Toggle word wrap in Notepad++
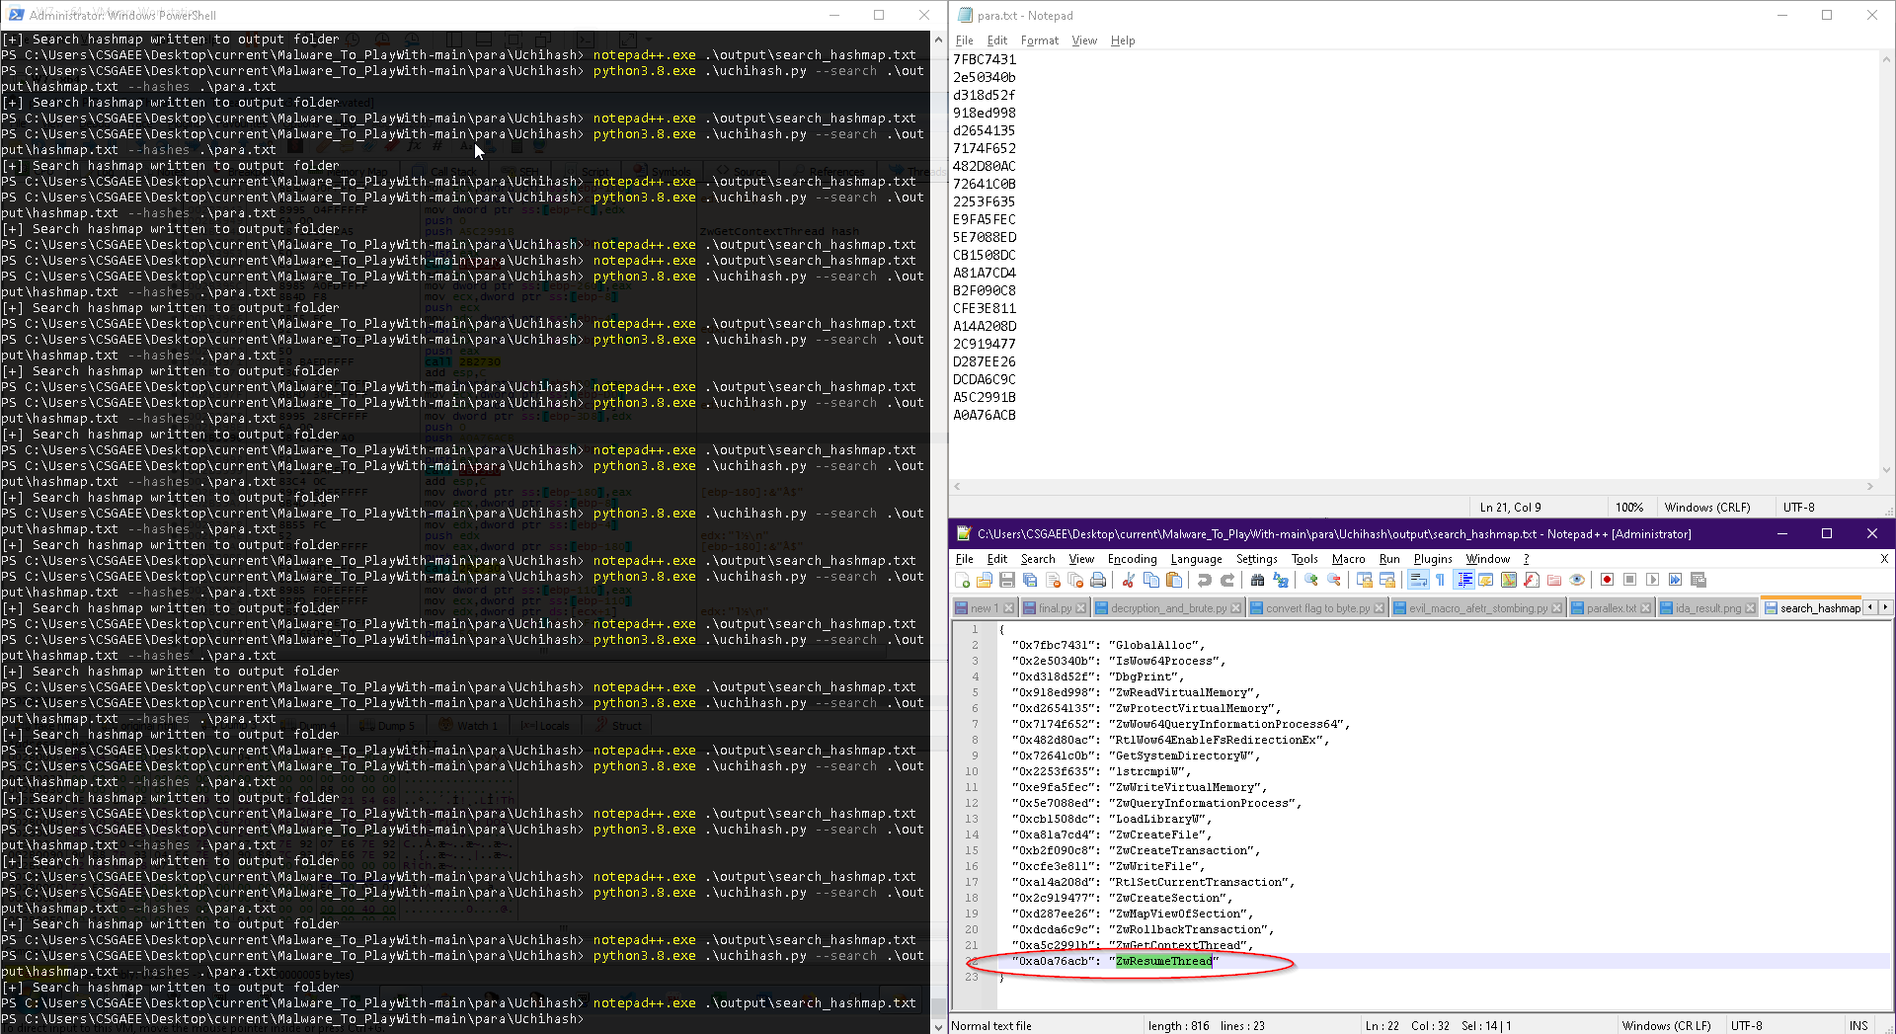The width and height of the screenshot is (1896, 1034). (x=1417, y=580)
